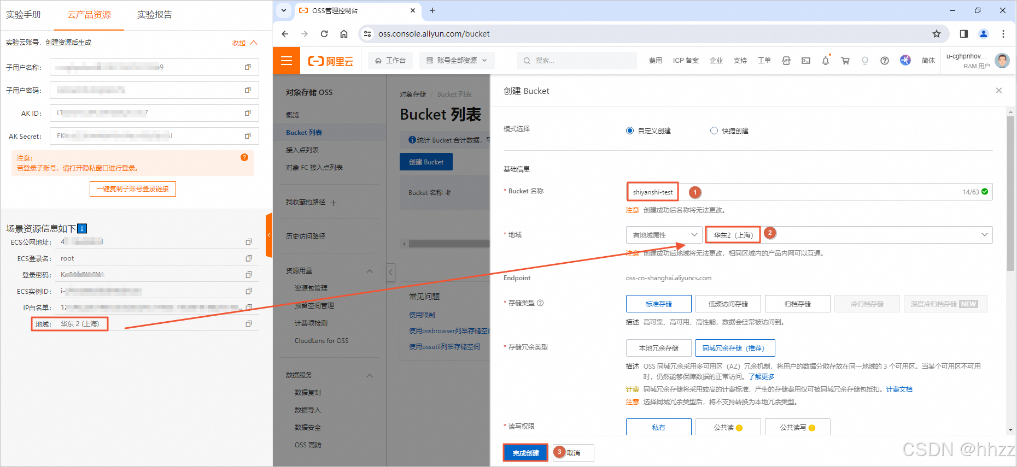Viewport: 1017px width, 467px height.
Task: Collapse the 资源用量 sidebar section
Action: click(370, 271)
